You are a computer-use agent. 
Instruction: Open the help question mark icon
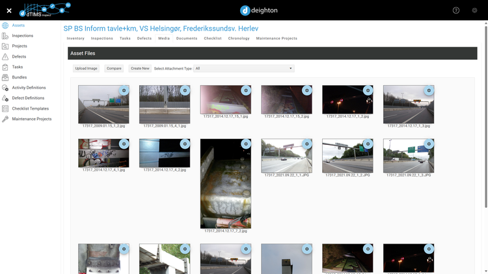pyautogui.click(x=456, y=10)
